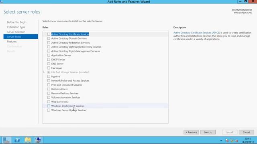
Task: Click the disabled Install button
Action: (x=230, y=132)
